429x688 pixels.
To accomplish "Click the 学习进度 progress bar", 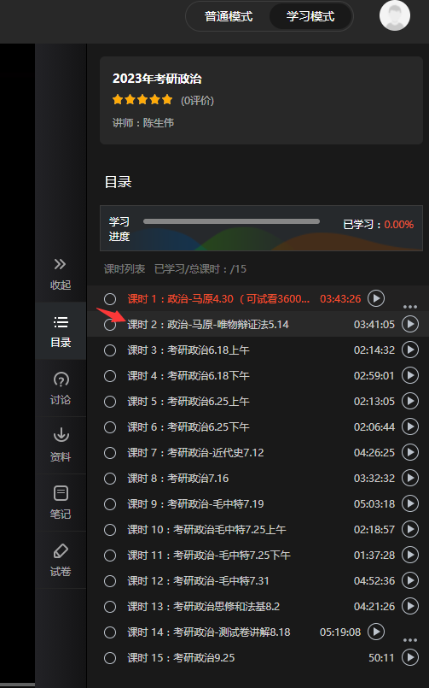I will [x=231, y=221].
